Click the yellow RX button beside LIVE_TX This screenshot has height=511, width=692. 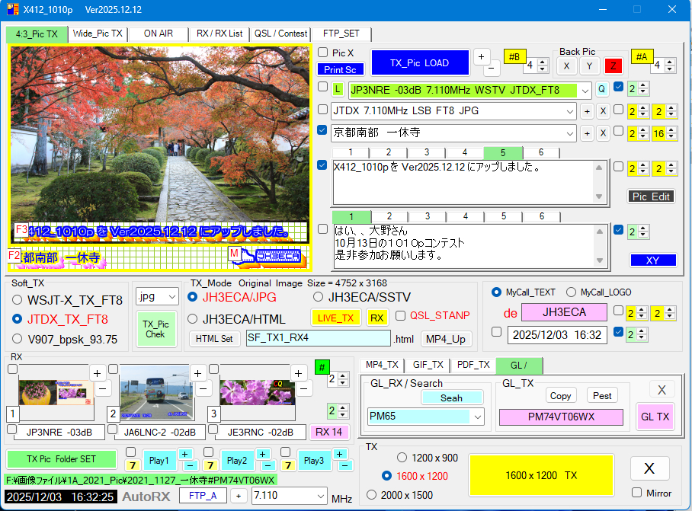[376, 317]
